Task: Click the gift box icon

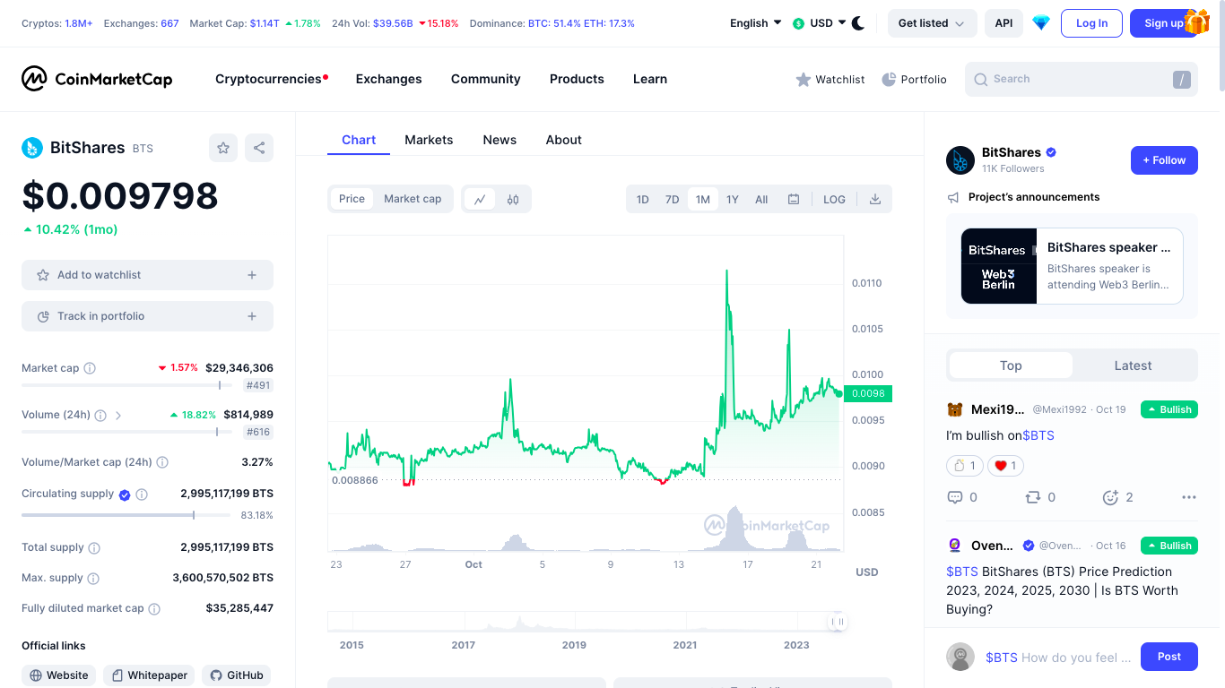Action: (1197, 21)
